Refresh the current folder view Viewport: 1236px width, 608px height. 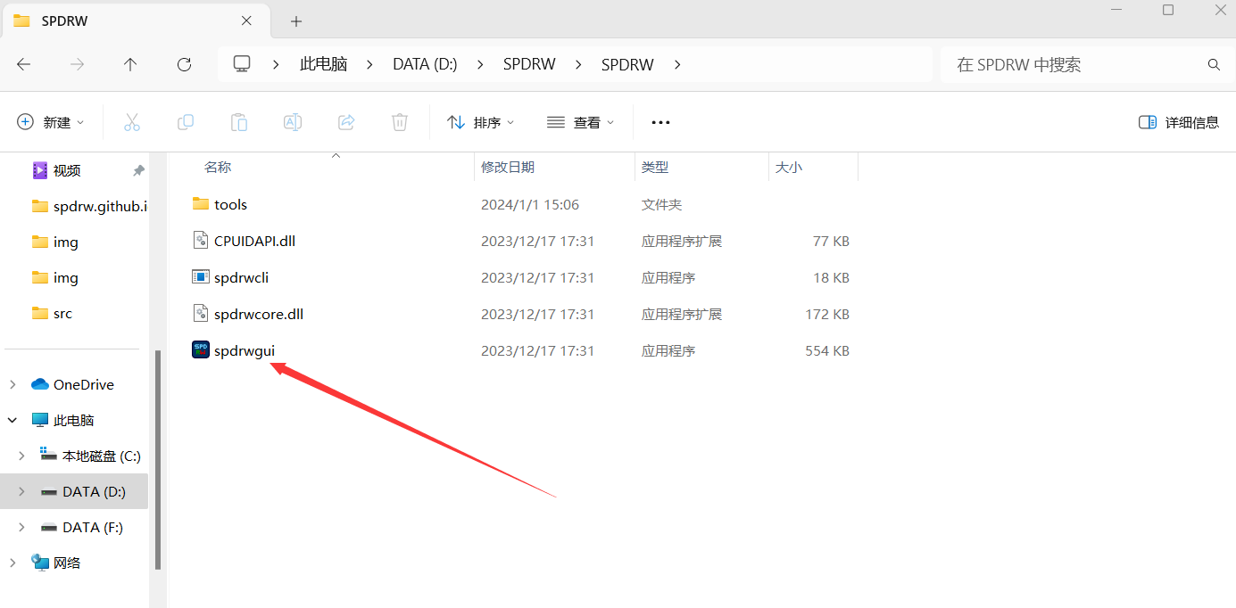(x=185, y=64)
